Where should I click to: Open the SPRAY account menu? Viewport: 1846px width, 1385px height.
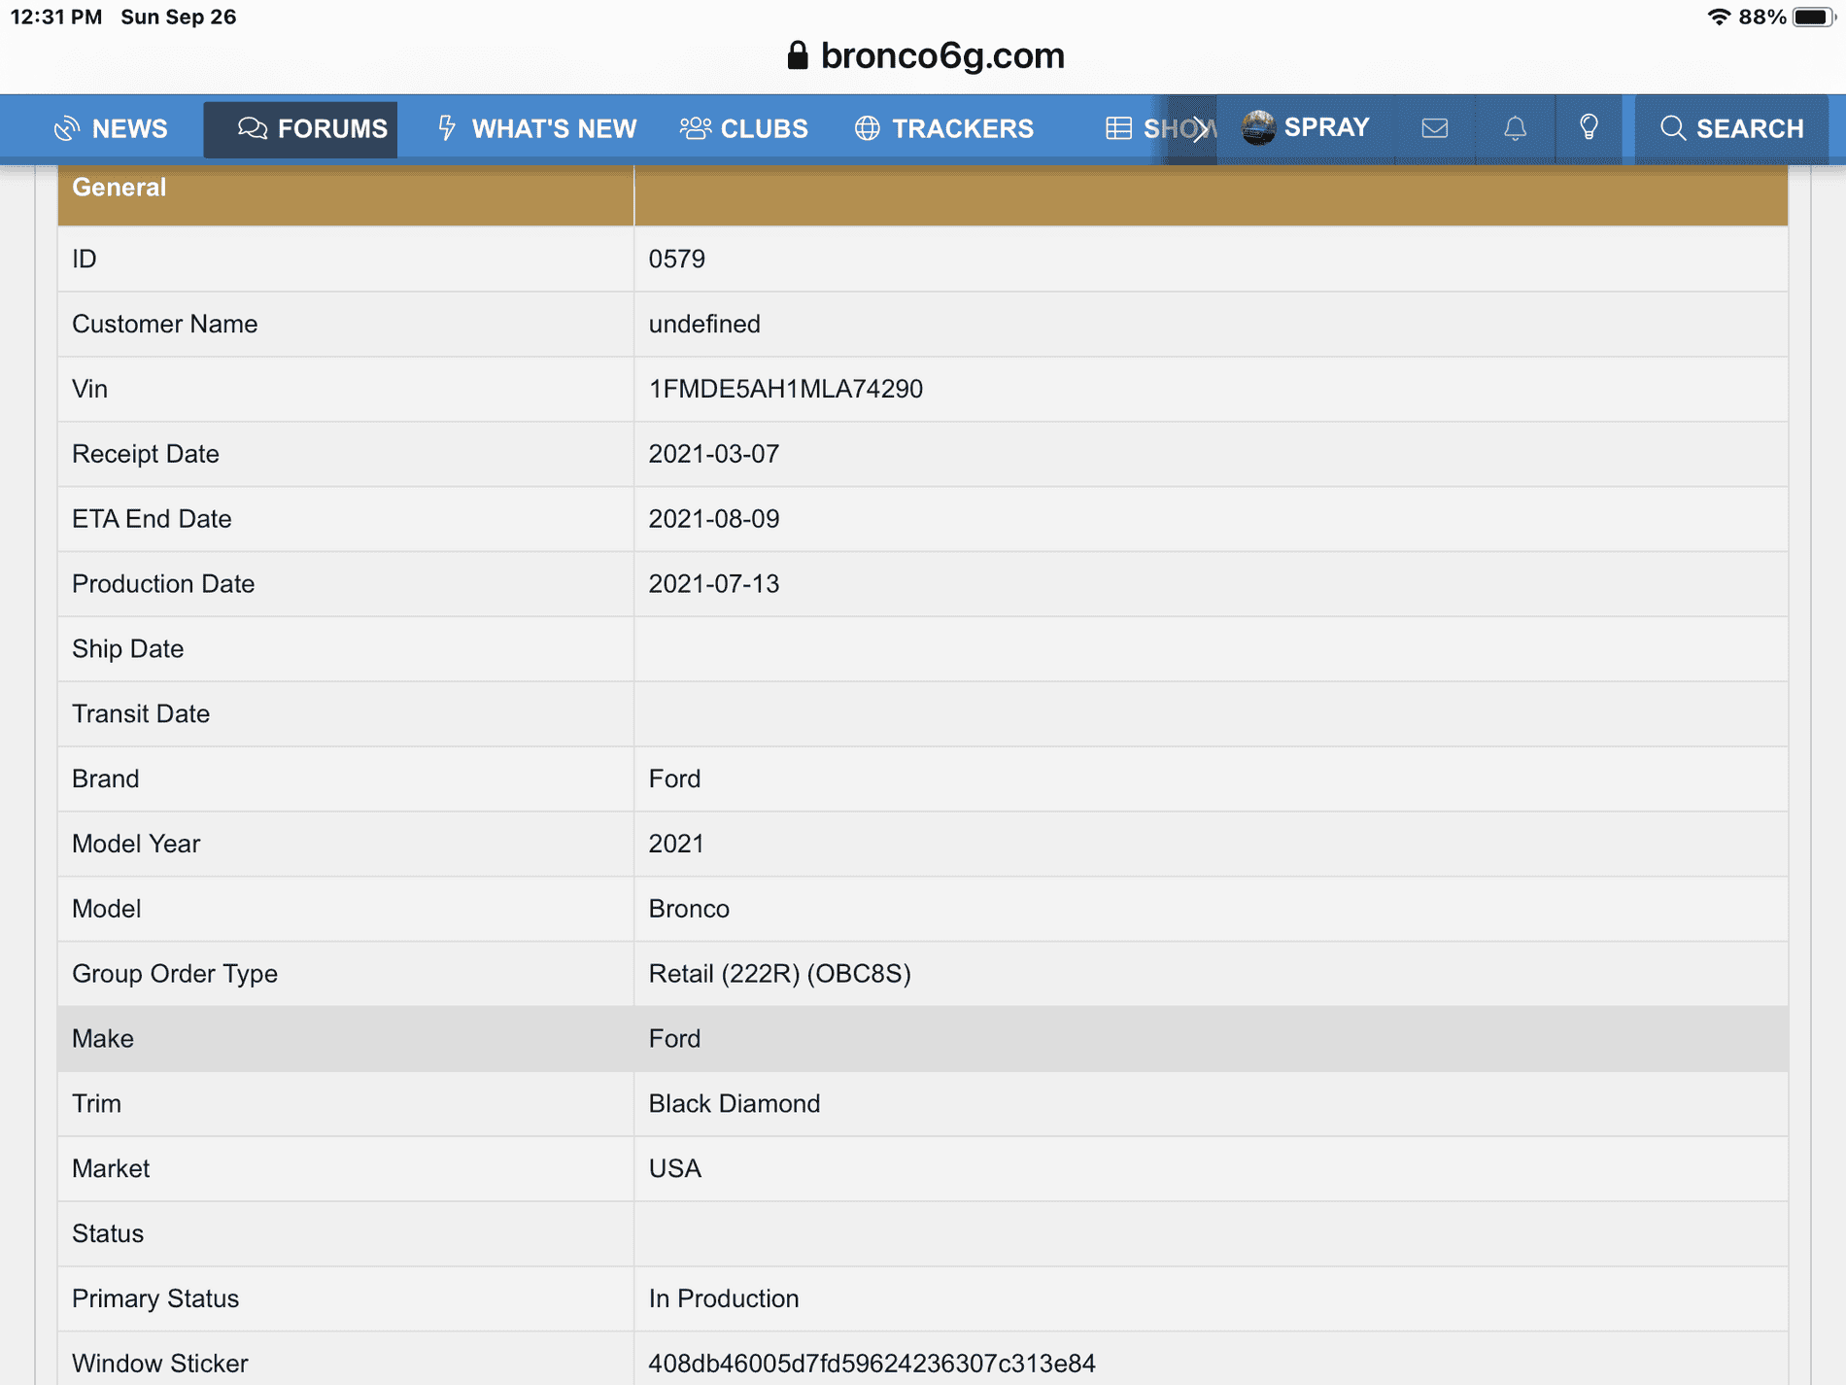click(x=1306, y=127)
